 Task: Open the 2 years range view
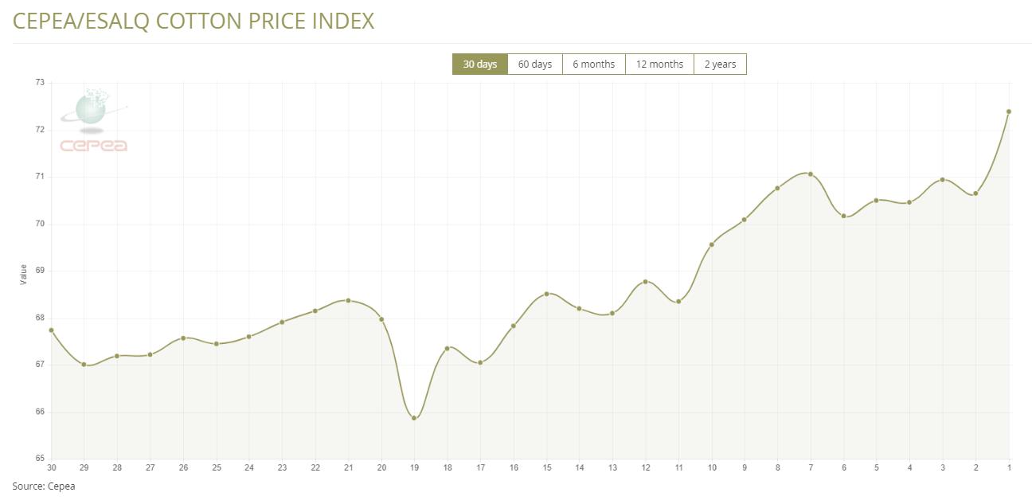tap(720, 64)
